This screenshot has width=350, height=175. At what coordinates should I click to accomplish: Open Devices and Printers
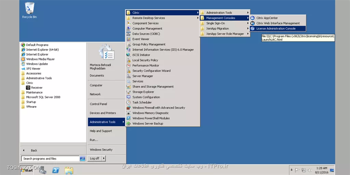pos(103,113)
